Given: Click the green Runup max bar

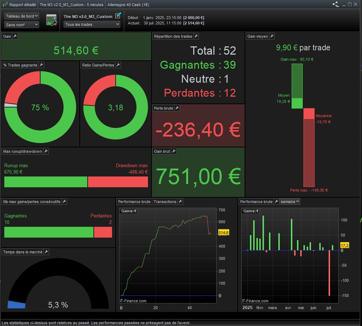Looking at the screenshot, I should point(46,182).
